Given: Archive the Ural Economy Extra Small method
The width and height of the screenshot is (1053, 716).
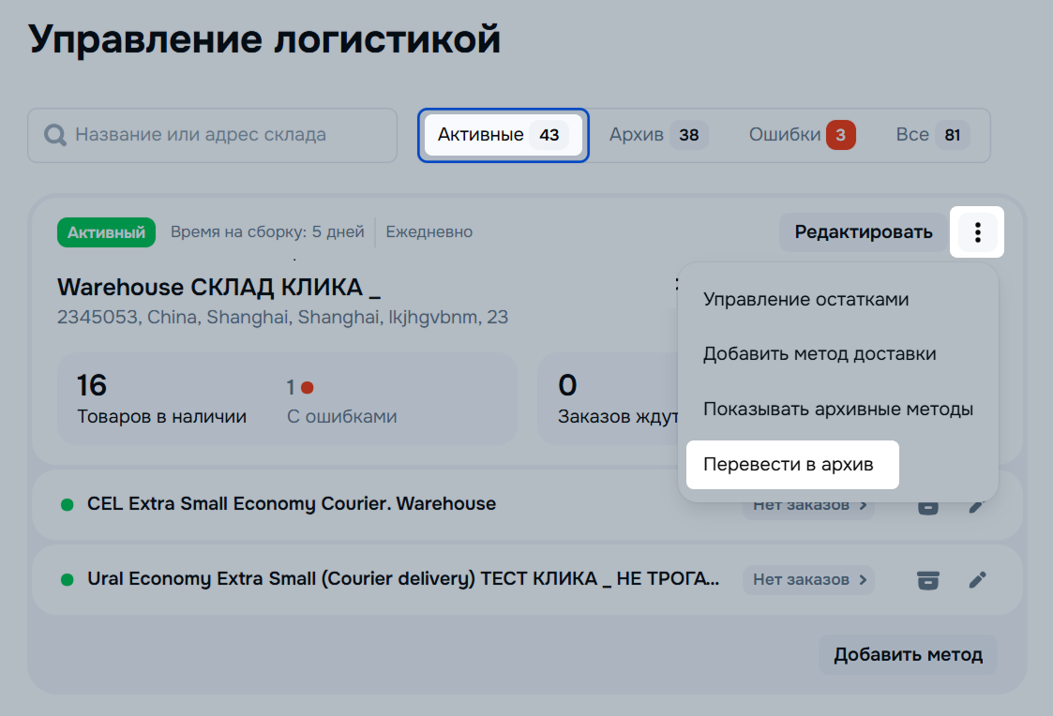Looking at the screenshot, I should click(x=927, y=580).
